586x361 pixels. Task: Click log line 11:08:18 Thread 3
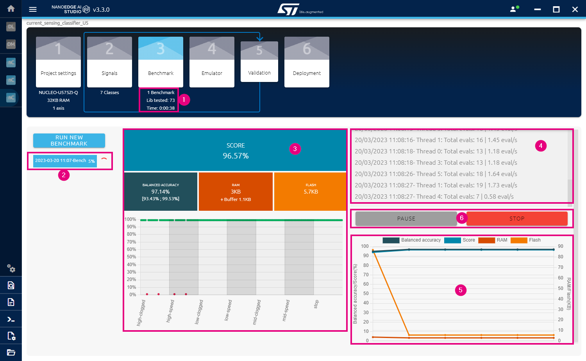436,162
